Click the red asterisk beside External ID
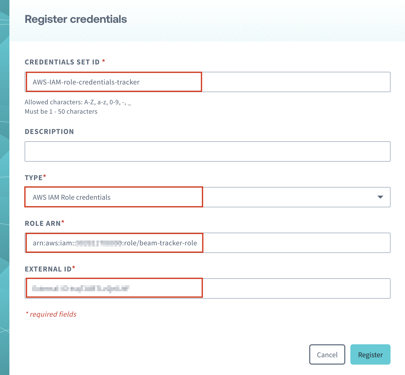Viewport: 405px width, 375px height. point(74,268)
